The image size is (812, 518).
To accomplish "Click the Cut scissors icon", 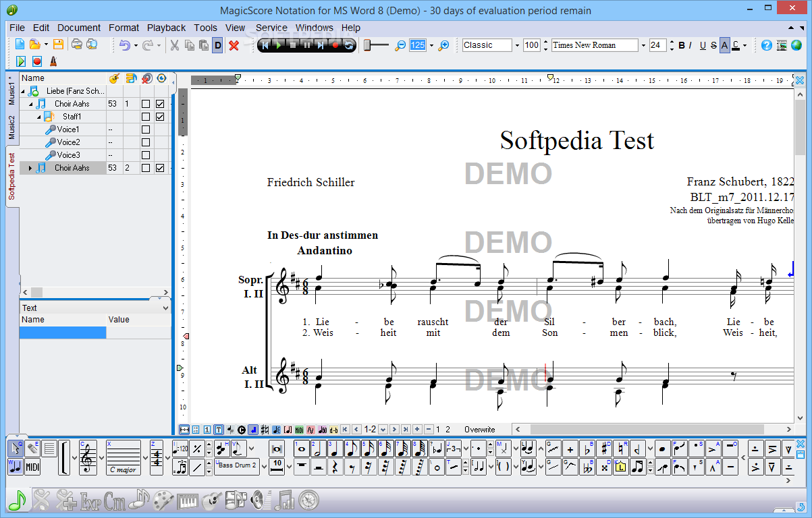I will point(174,45).
